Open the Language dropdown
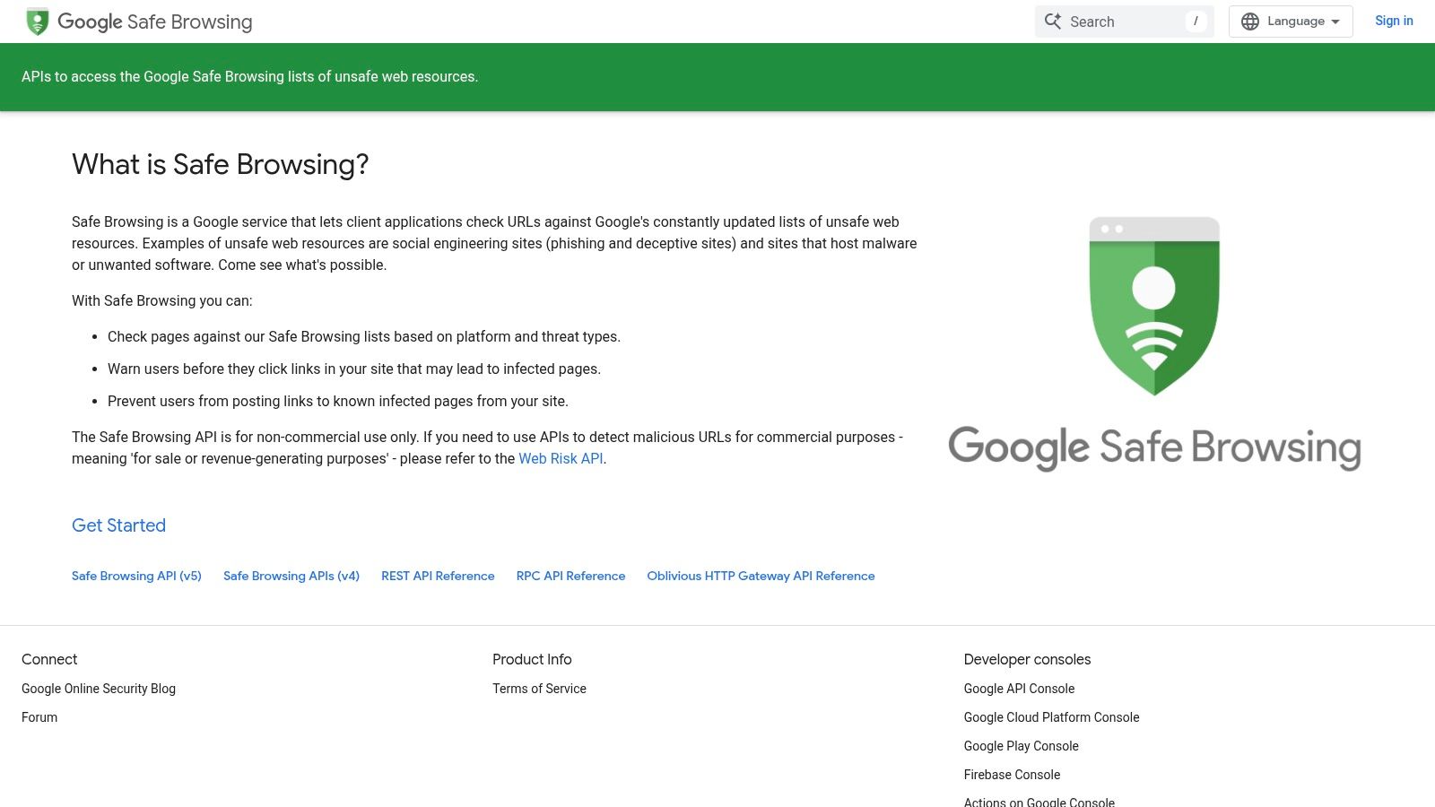Image resolution: width=1435 pixels, height=807 pixels. click(x=1291, y=22)
